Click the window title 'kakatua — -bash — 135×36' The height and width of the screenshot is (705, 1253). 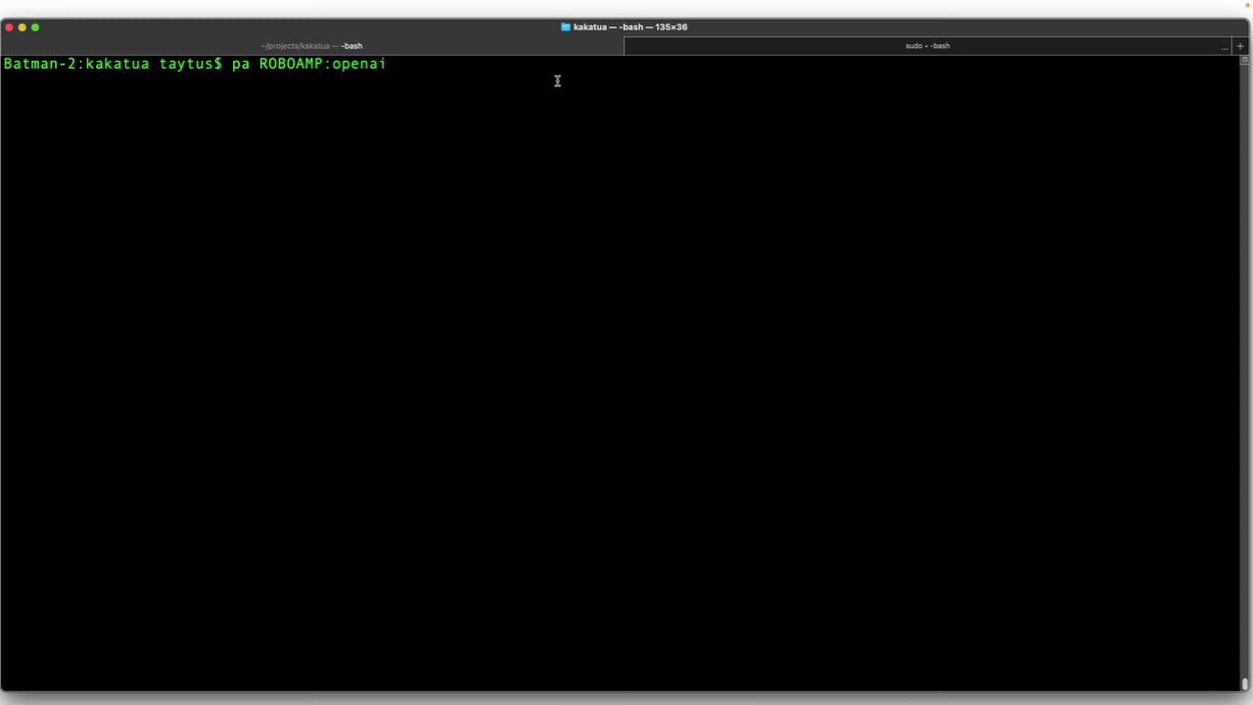click(x=630, y=26)
